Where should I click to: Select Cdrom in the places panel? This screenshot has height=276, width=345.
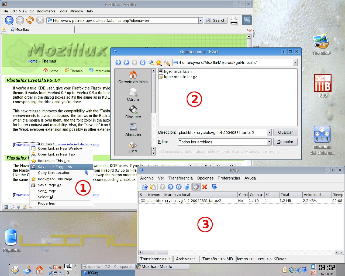coord(133,95)
